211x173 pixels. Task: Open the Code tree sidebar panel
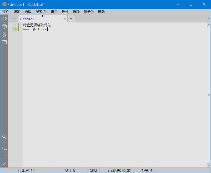[x=4, y=18]
